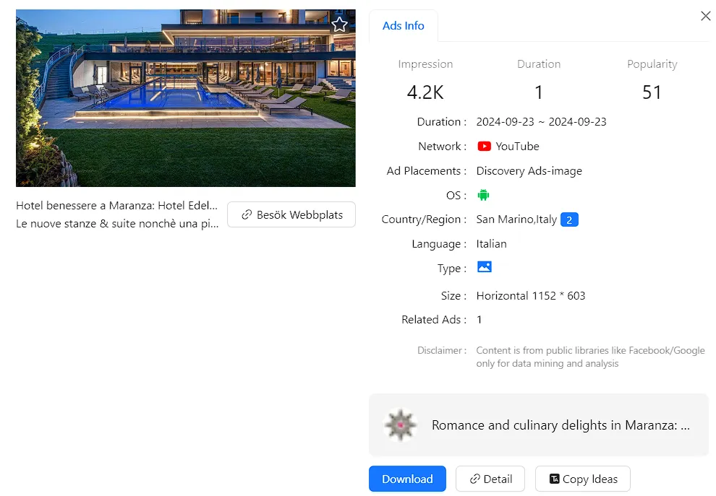This screenshot has width=716, height=496.
Task: Close the ad details panel
Action: pos(706,16)
